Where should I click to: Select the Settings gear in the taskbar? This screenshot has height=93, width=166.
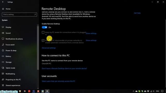[x=47, y=91]
